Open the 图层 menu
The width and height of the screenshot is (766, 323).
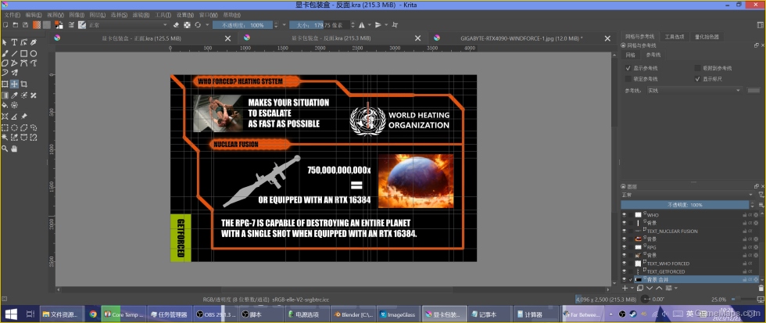pyautogui.click(x=98, y=15)
